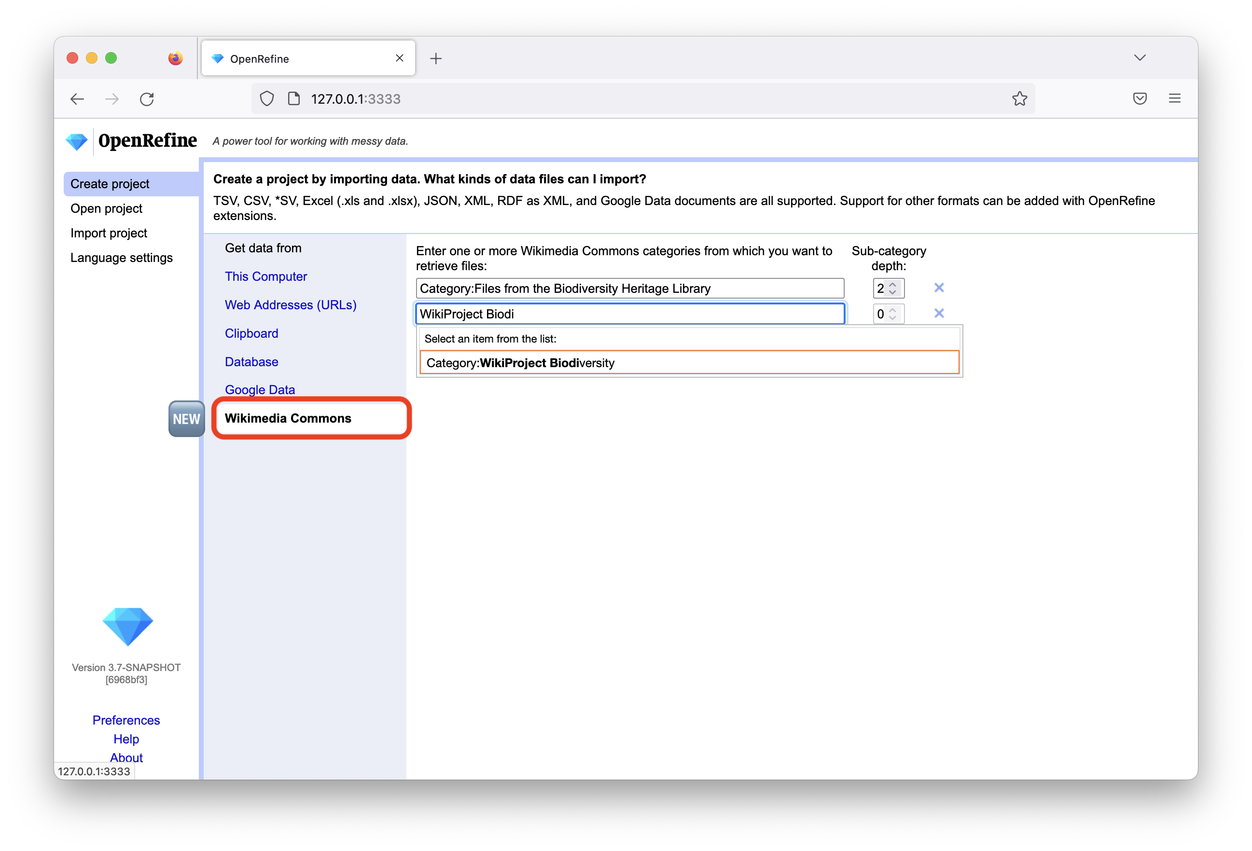Switch to Import project tab
Screen dimensions: 1252x851
[x=108, y=233]
